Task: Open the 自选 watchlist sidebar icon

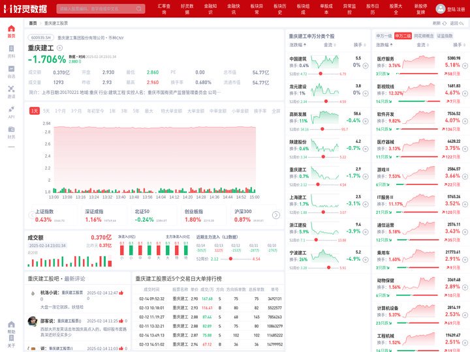Action: [x=11, y=72]
